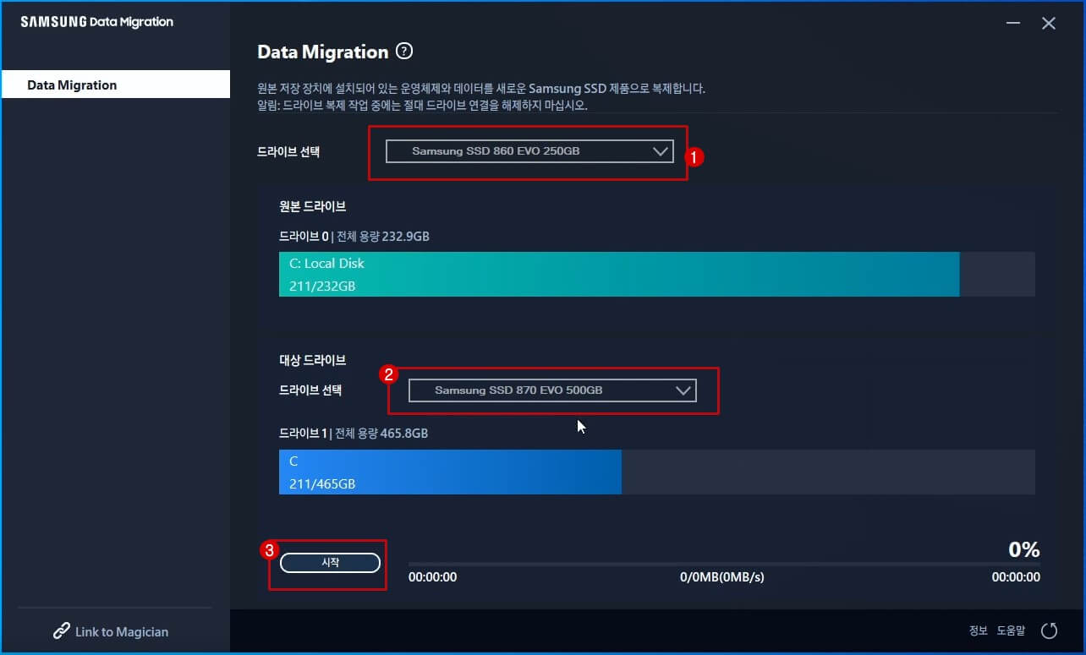The image size is (1086, 655).
Task: Click the 0% progress percentage text
Action: point(1023,549)
